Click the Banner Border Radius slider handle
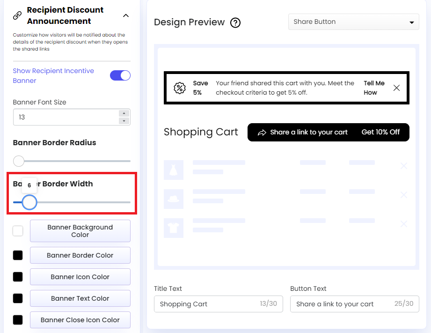The height and width of the screenshot is (333, 431). point(19,161)
